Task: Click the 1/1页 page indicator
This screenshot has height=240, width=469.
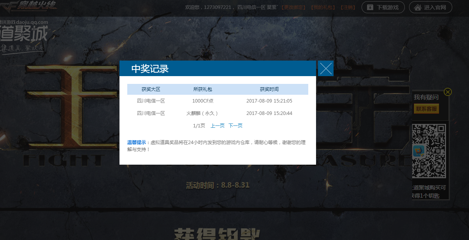Action: pyautogui.click(x=199, y=125)
